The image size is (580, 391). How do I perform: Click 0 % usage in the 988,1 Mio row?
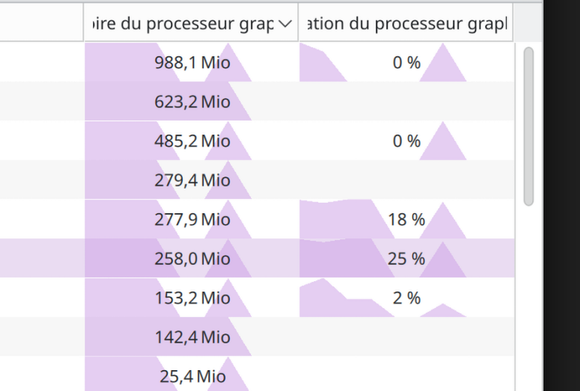[x=406, y=63]
